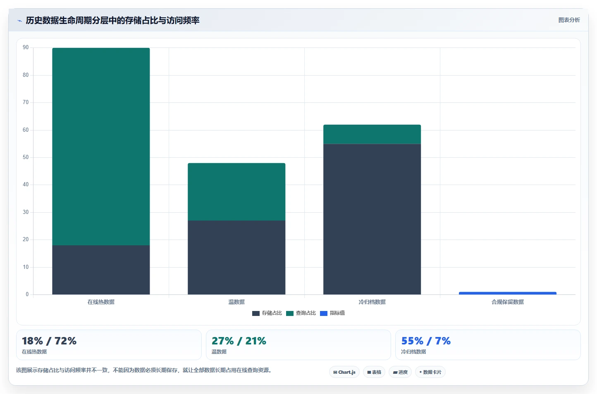Open the 图表分析 label in the header
The width and height of the screenshot is (597, 394).
click(x=569, y=20)
